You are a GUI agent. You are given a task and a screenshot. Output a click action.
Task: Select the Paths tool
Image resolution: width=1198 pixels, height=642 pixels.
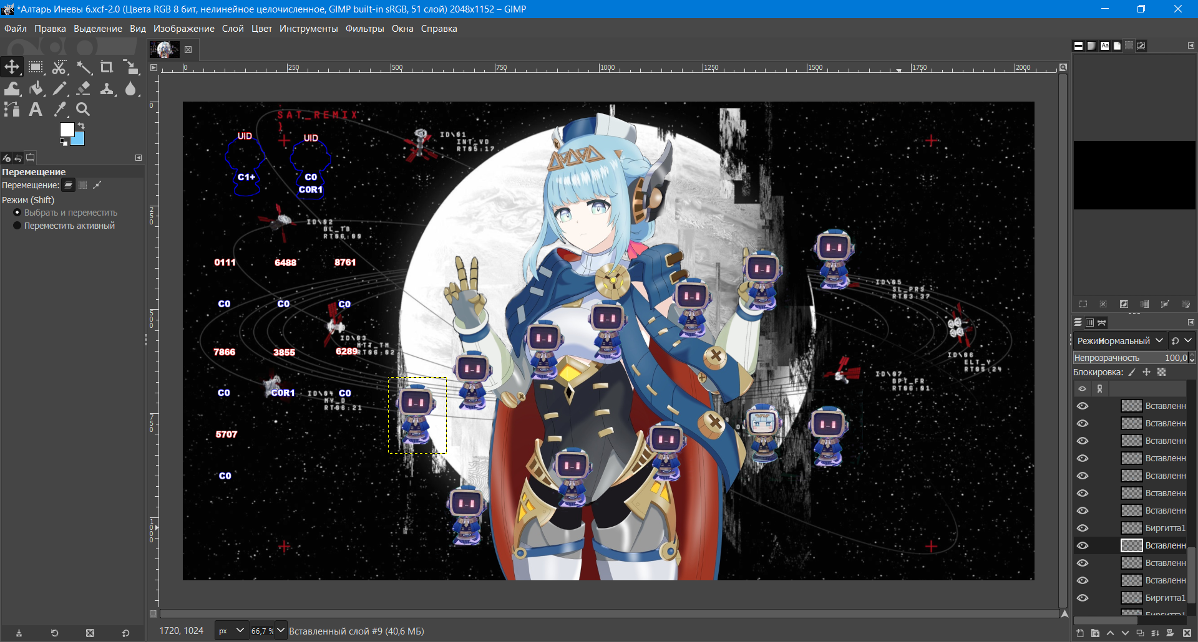(12, 110)
